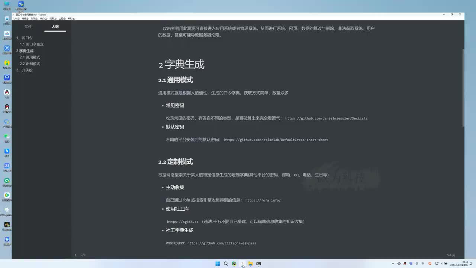The image size is (476, 268).
Task: Click the heading 2 字典生成 in document
Action: (x=181, y=64)
